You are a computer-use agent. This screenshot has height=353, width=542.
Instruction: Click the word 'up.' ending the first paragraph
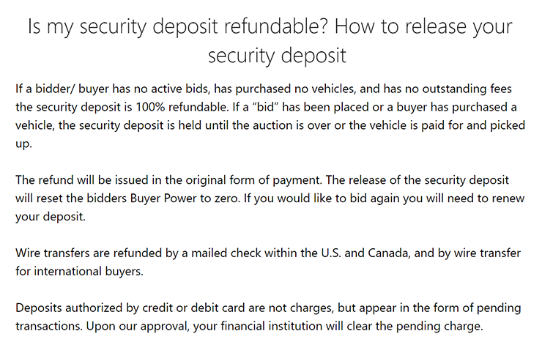23,144
